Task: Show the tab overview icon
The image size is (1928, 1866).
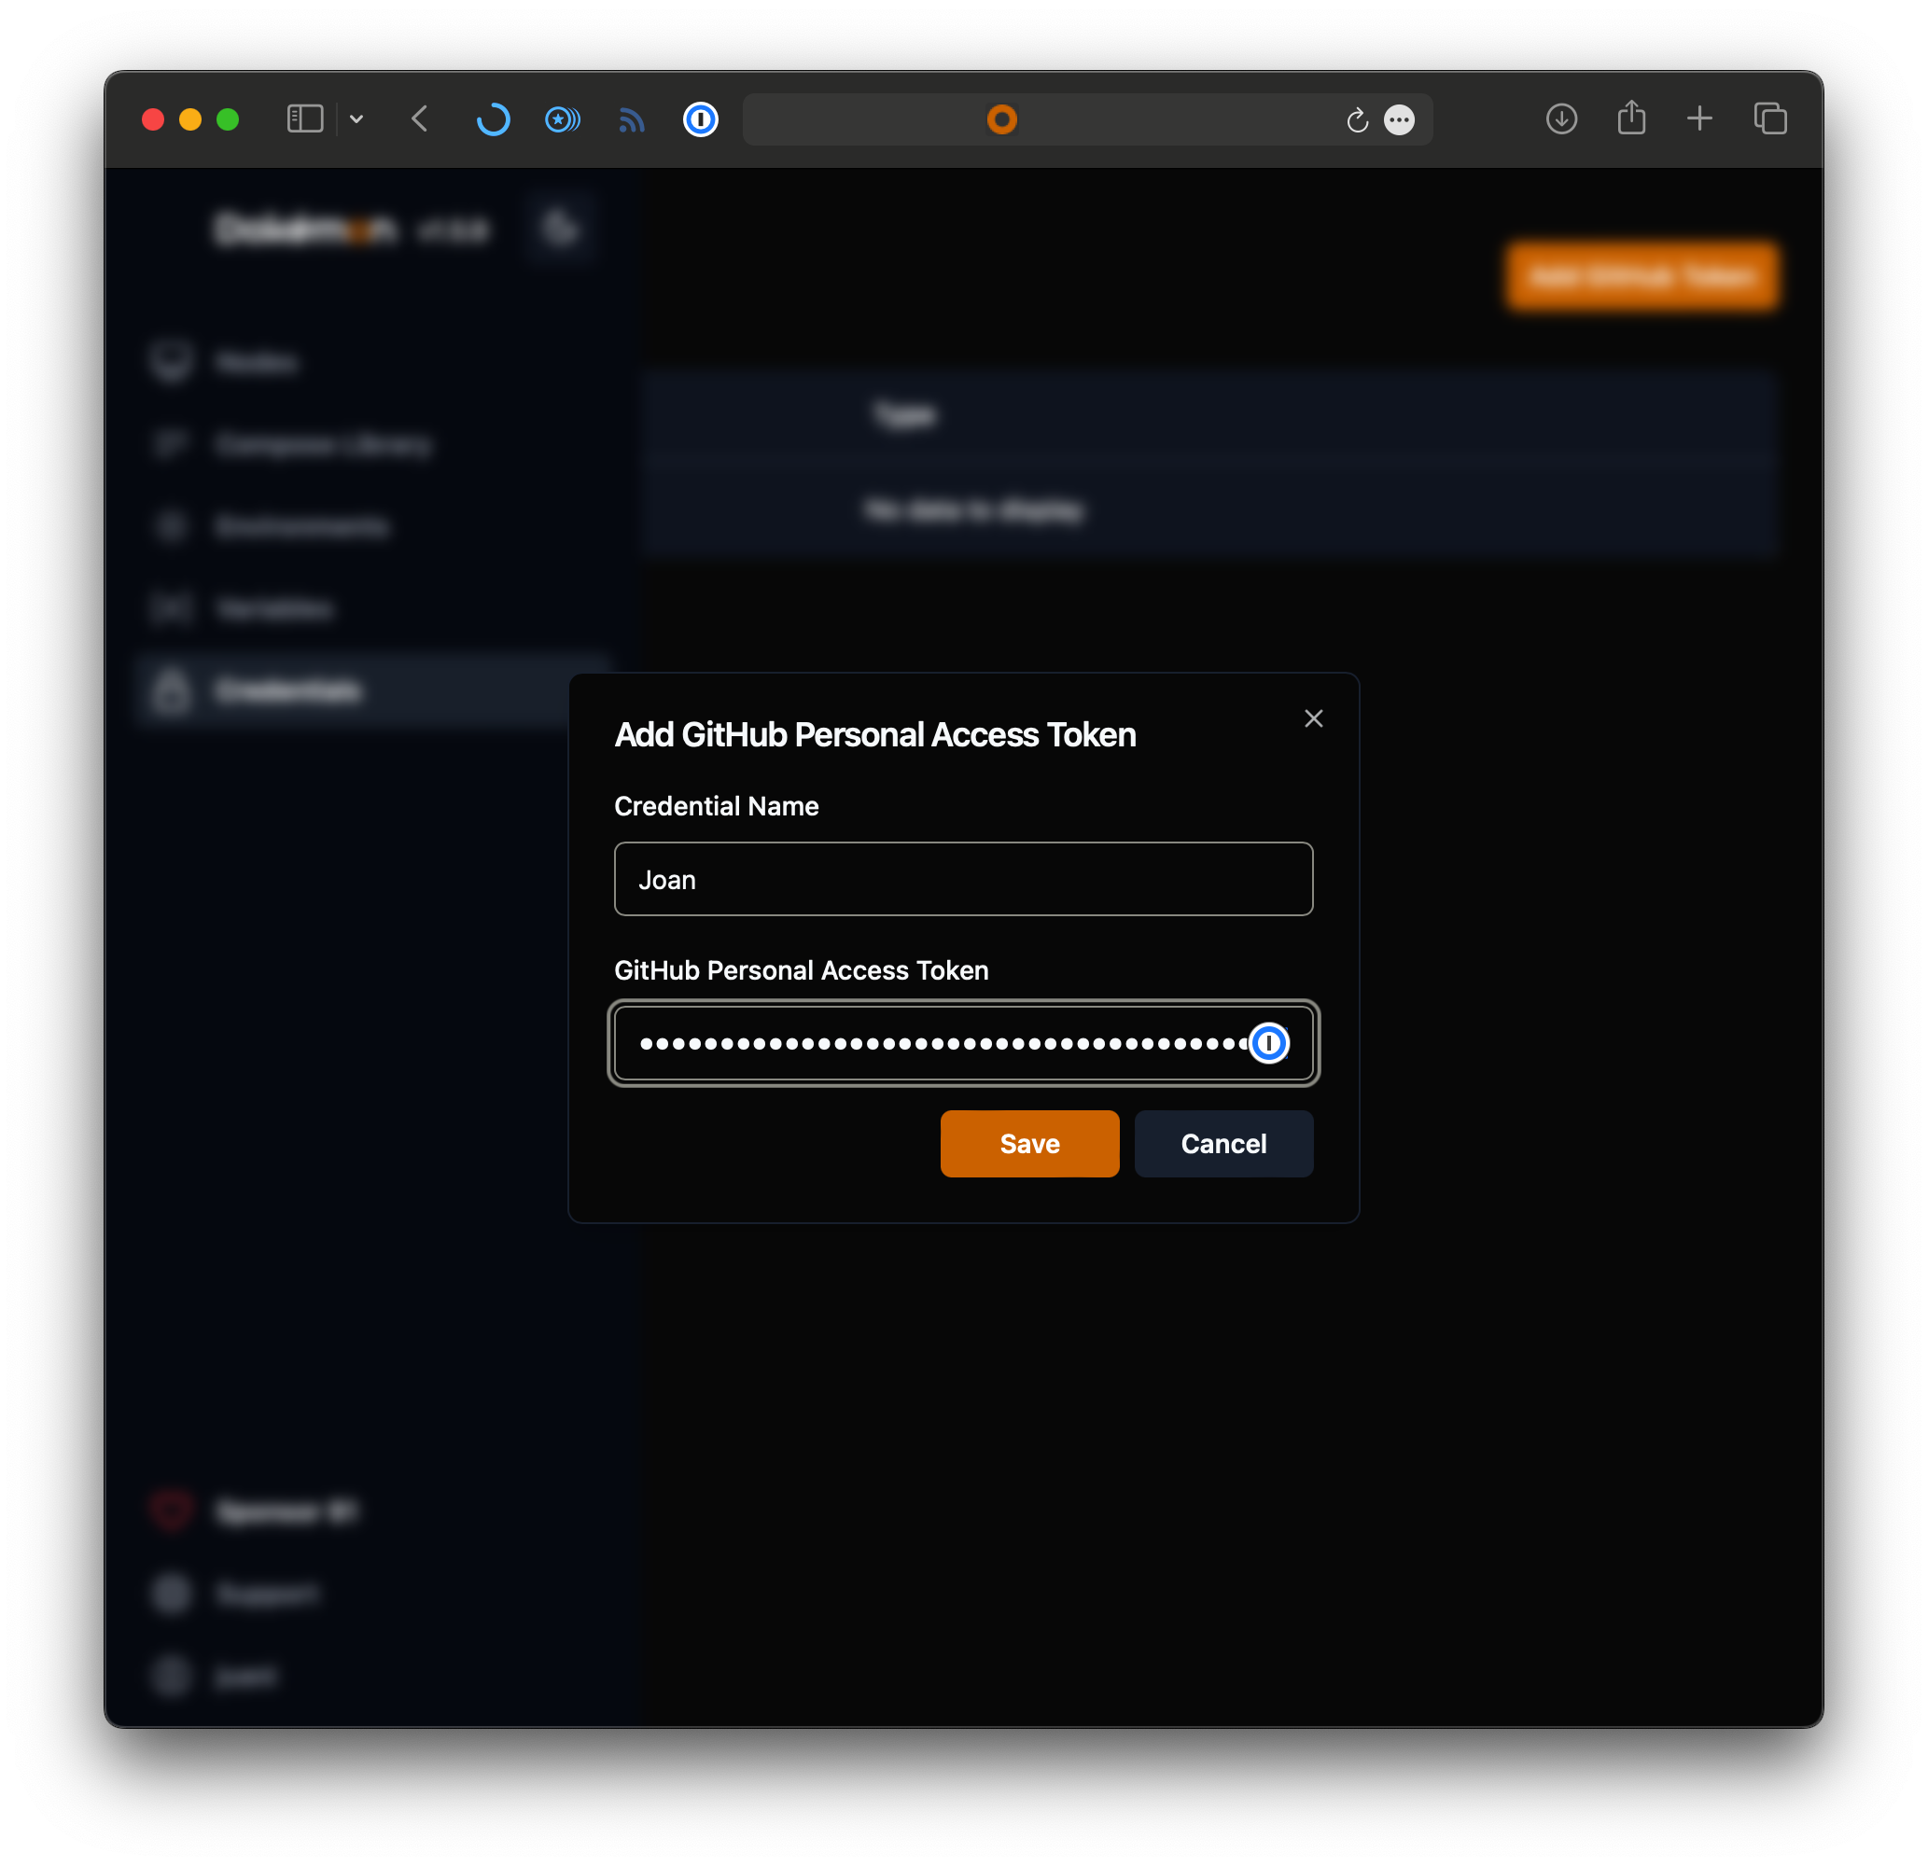Action: [1769, 119]
